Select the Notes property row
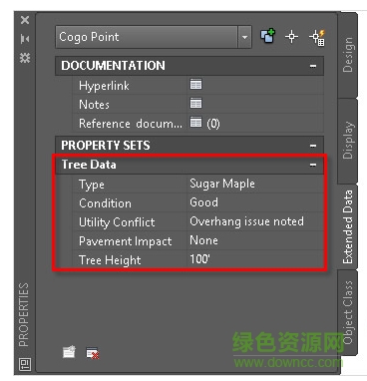 click(x=197, y=105)
